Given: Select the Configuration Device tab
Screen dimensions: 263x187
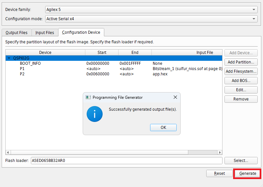Looking at the screenshot, I should point(81,32).
